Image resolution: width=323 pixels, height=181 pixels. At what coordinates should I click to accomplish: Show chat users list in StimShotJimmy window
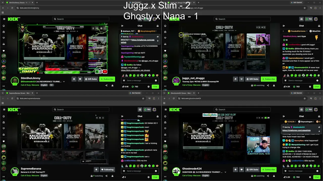(157, 26)
